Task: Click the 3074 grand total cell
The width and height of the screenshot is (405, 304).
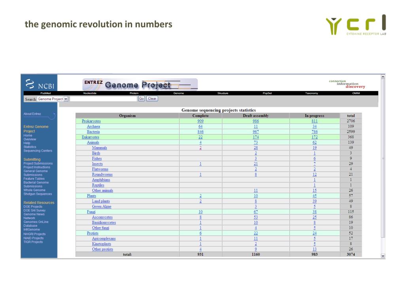Action: tap(351, 255)
